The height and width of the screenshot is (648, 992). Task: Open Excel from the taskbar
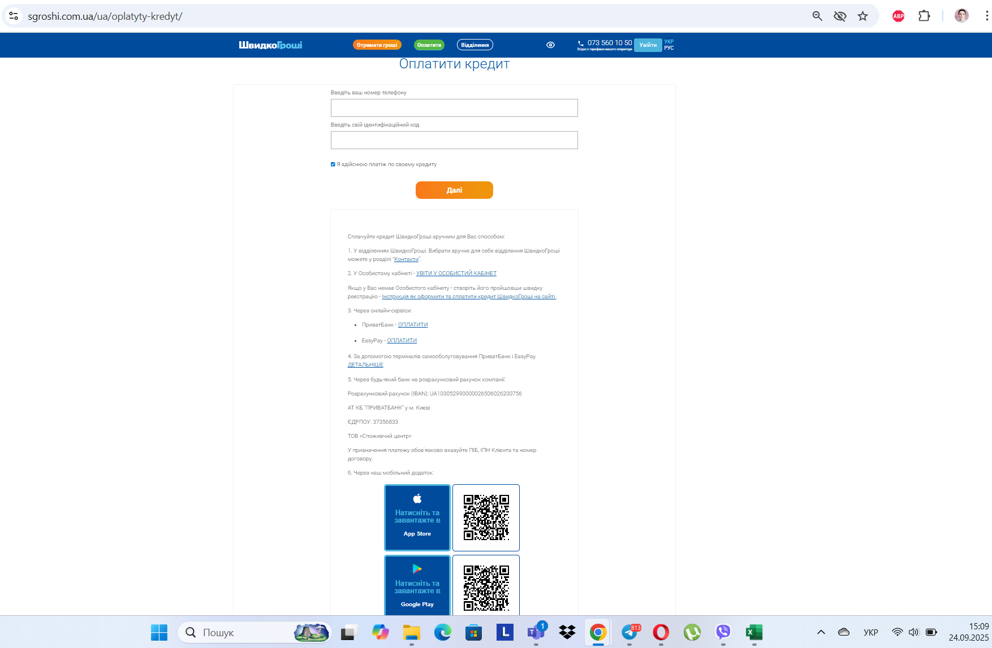coord(754,632)
